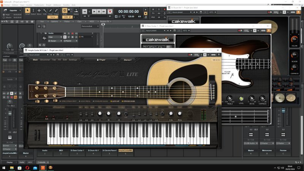Click the Stereo1 selector in Ample Guitar
Image resolution: width=304 pixels, height=171 pixels.
(x=128, y=60)
